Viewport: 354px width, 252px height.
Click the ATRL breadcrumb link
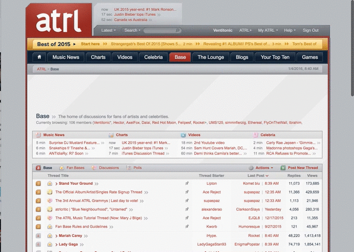(x=41, y=69)
